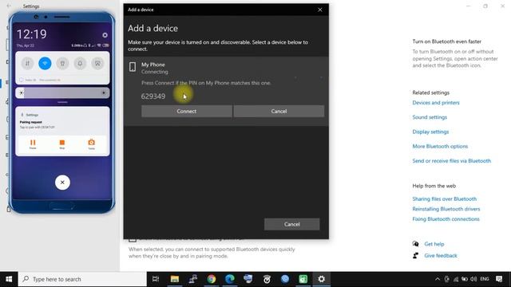Toggle flashlight on the phone quick panel
The height and width of the screenshot is (287, 511).
point(62,63)
